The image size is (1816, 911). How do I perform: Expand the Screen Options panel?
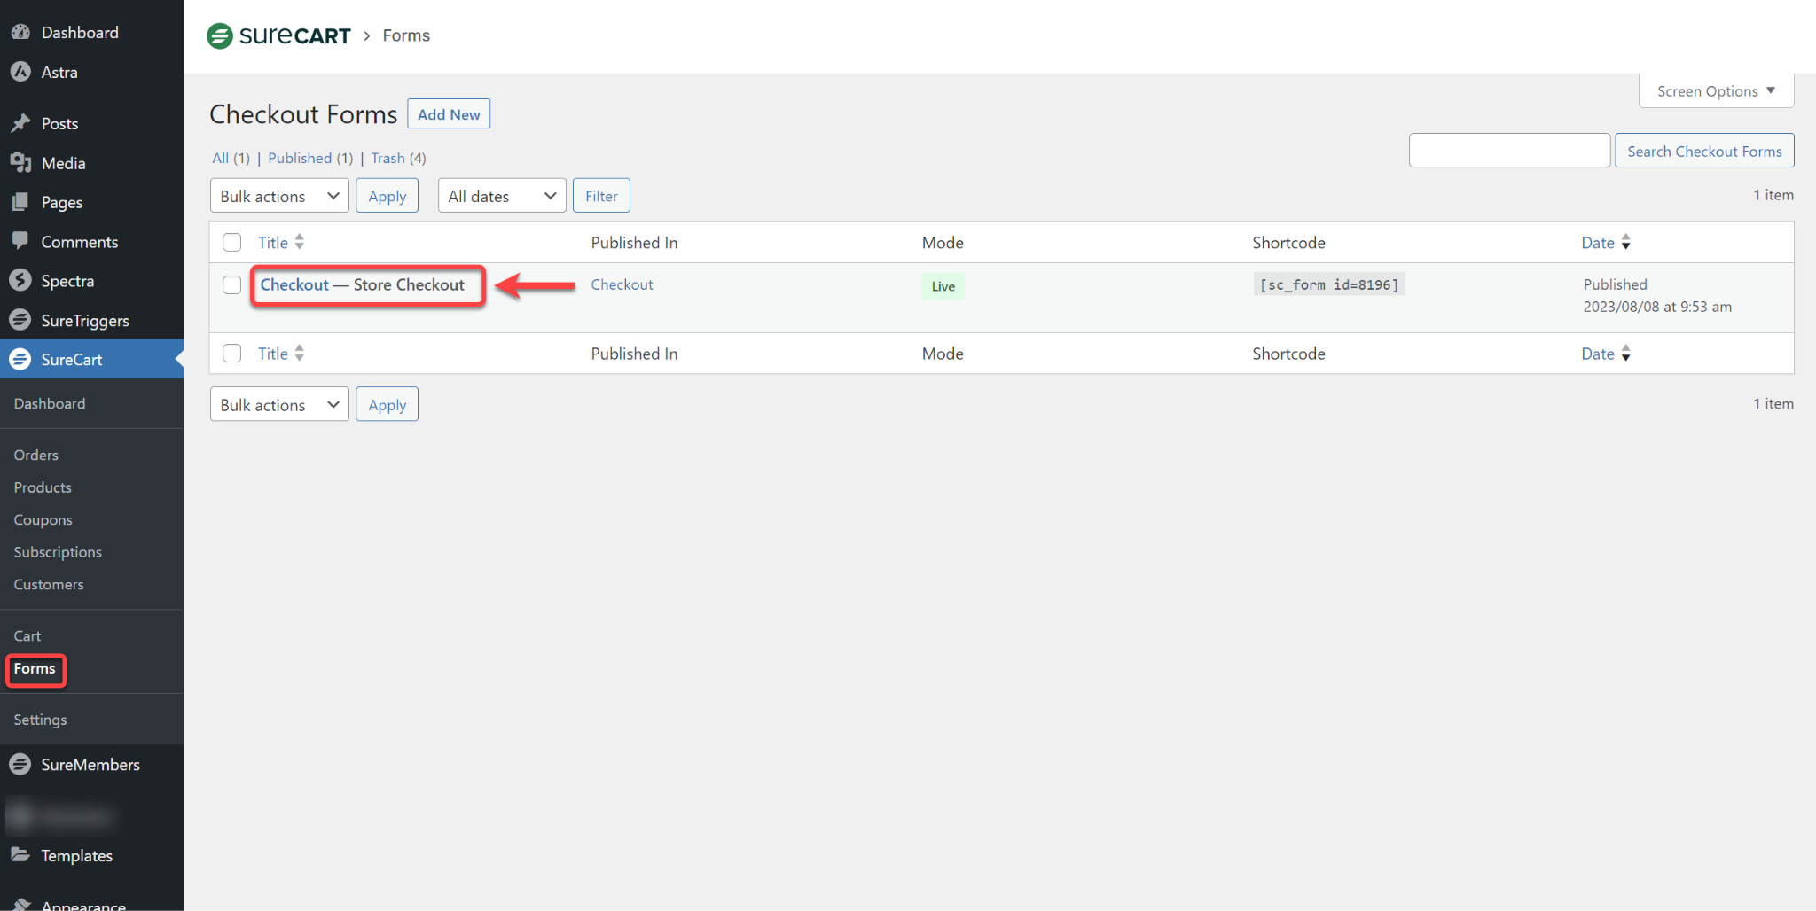tap(1716, 90)
